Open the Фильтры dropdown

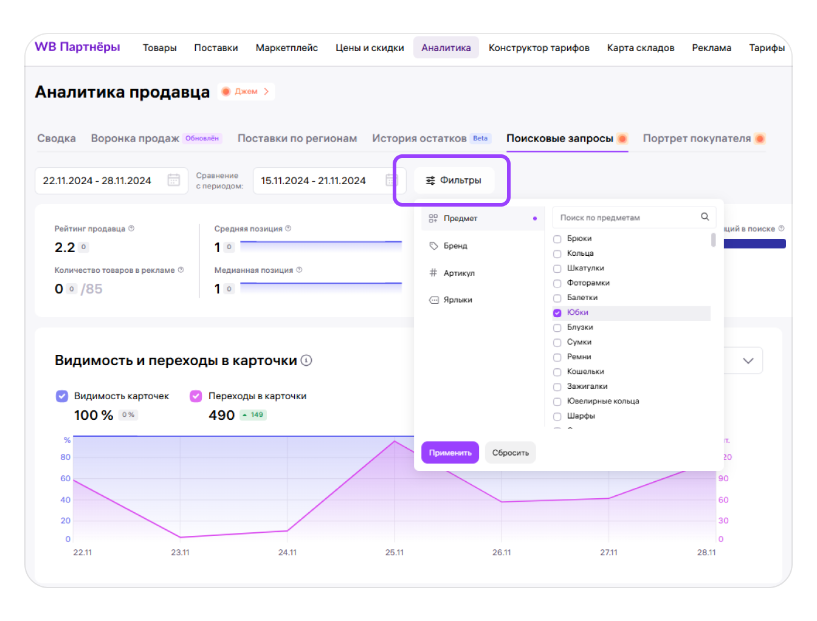pos(454,180)
